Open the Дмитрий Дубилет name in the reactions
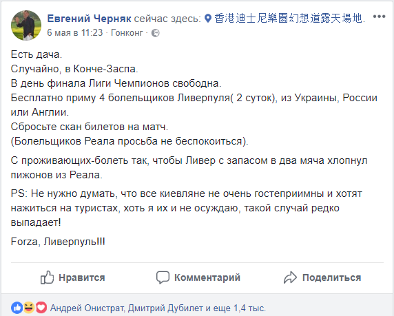This screenshot has height=316, width=394. (165, 308)
